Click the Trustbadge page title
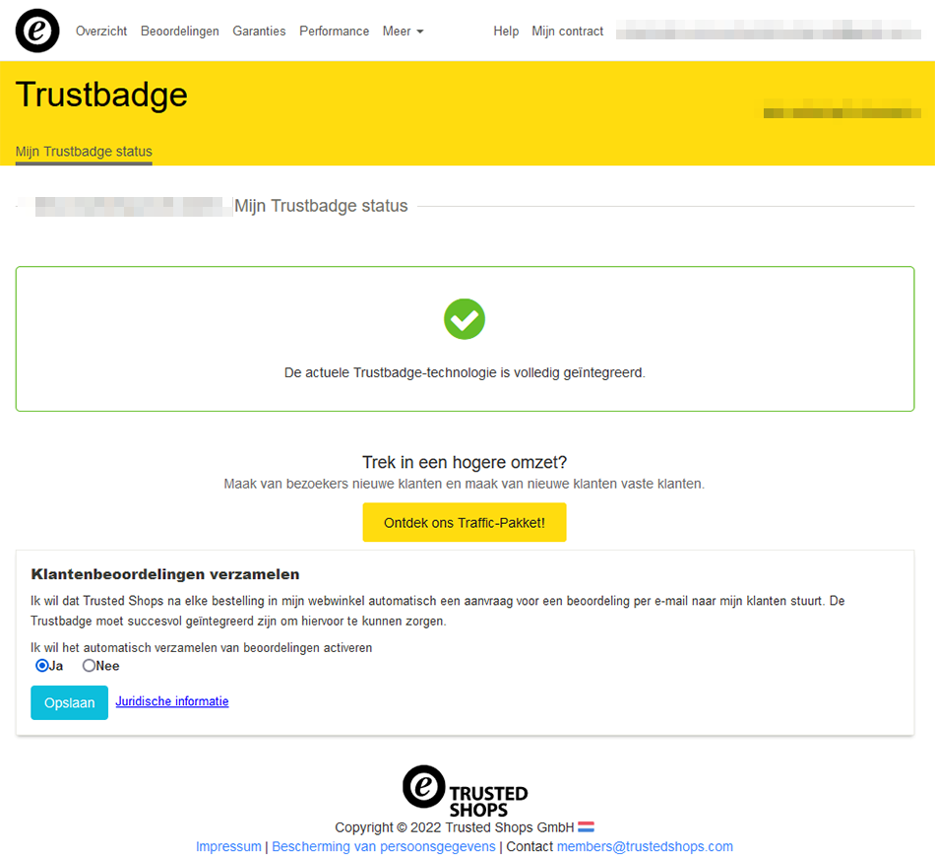Screen dimensions: 935x855 point(101,95)
